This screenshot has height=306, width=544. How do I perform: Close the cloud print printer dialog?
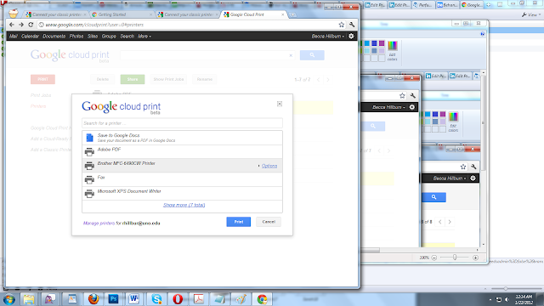pyautogui.click(x=280, y=104)
